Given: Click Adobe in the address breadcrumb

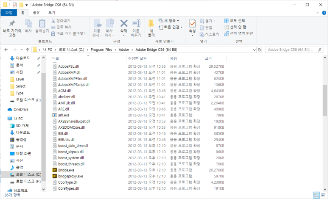Looking at the screenshot, I should pos(123,50).
